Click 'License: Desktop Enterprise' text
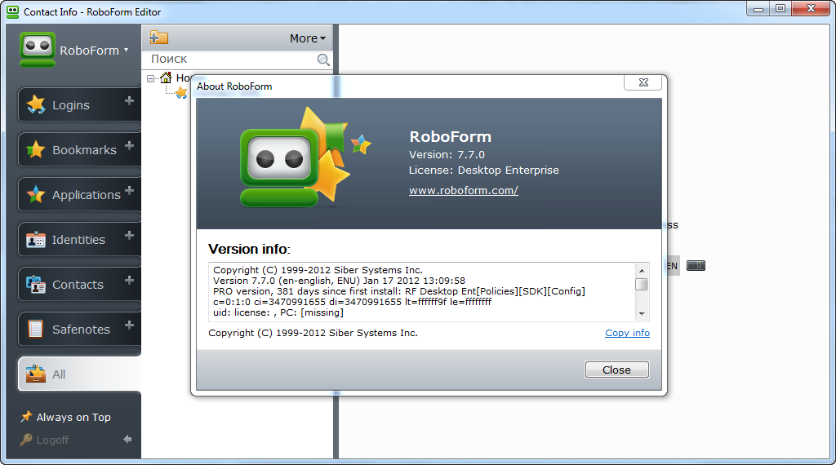 [x=483, y=170]
